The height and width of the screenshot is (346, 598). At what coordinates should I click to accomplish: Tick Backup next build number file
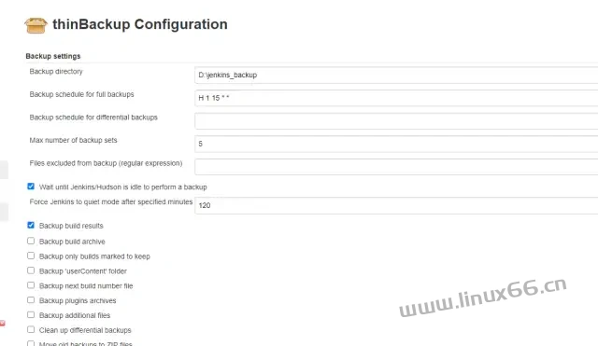coord(31,285)
